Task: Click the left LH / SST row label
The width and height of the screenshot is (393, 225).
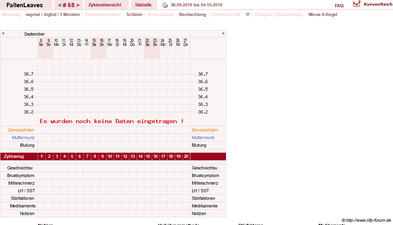Action: pyautogui.click(x=26, y=191)
